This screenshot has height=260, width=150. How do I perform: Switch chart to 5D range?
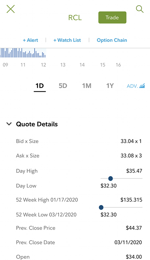coord(63,86)
